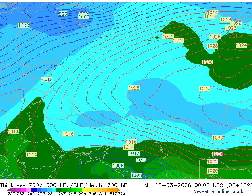252x195 pixels.
Task: Click the bright yellow legend swatch
Action: click(x=84, y=190)
